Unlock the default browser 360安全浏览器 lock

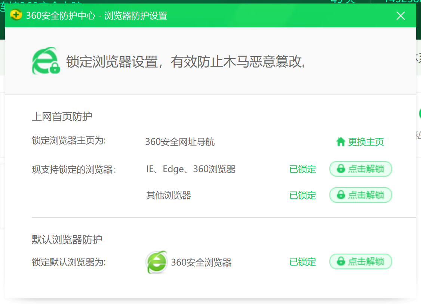pos(360,261)
